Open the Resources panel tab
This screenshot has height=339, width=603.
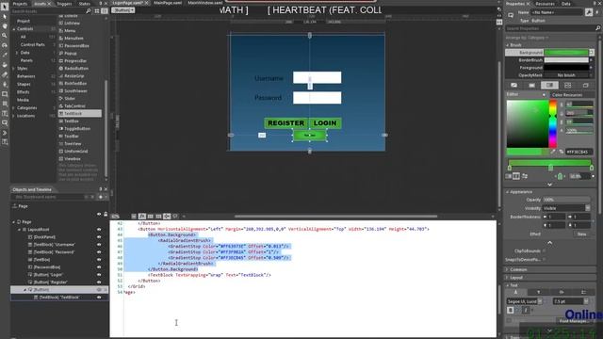click(x=545, y=4)
